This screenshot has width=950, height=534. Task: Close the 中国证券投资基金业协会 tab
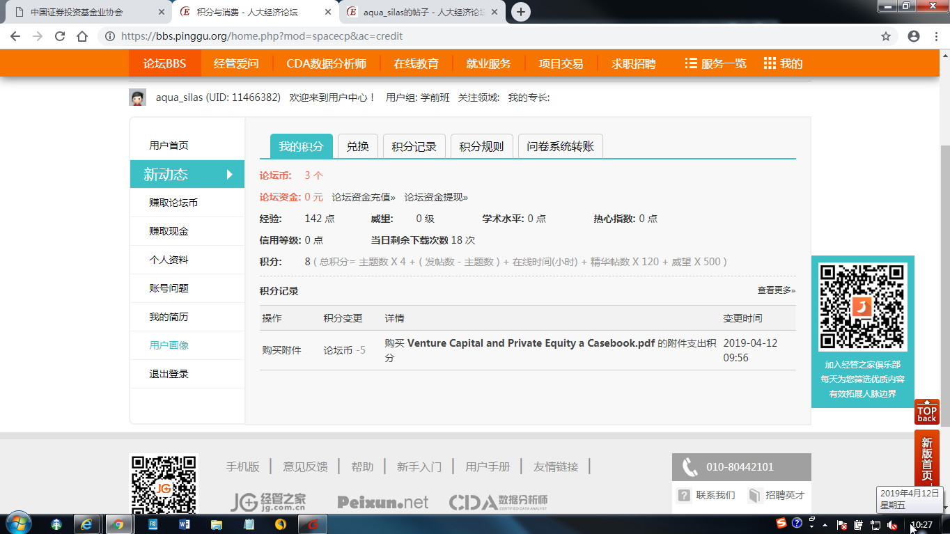(162, 12)
